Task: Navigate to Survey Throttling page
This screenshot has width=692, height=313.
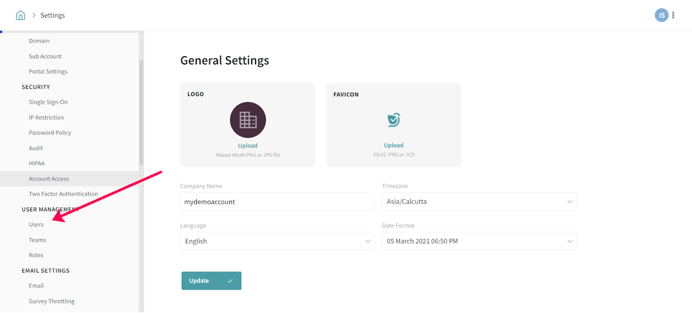Action: tap(51, 301)
